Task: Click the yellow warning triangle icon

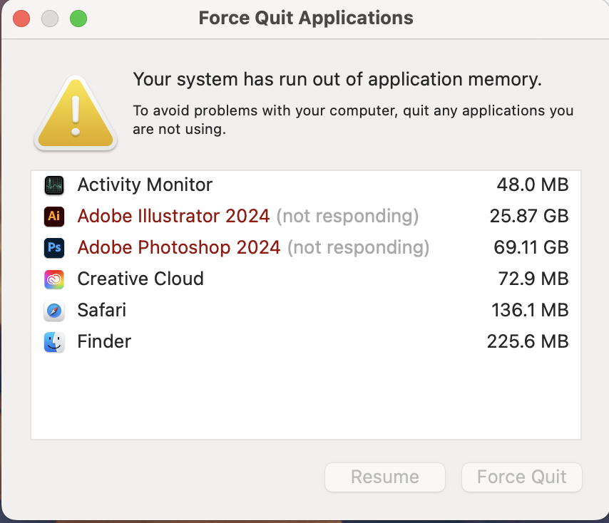Action: [x=75, y=112]
